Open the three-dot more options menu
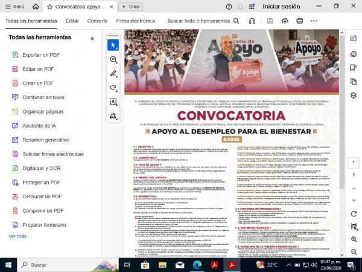362x272 pixels. coord(314,21)
